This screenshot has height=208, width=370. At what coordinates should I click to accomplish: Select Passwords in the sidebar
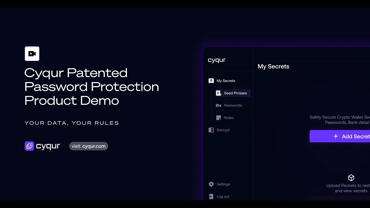click(x=229, y=105)
